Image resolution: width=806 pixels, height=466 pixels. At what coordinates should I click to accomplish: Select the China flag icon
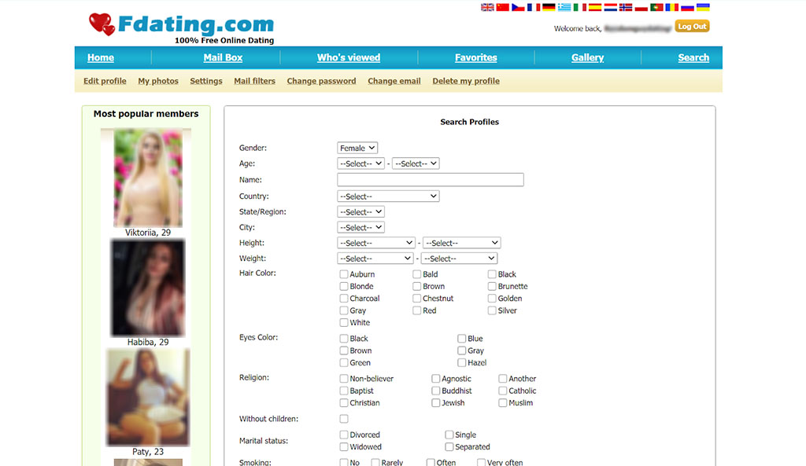coord(502,7)
